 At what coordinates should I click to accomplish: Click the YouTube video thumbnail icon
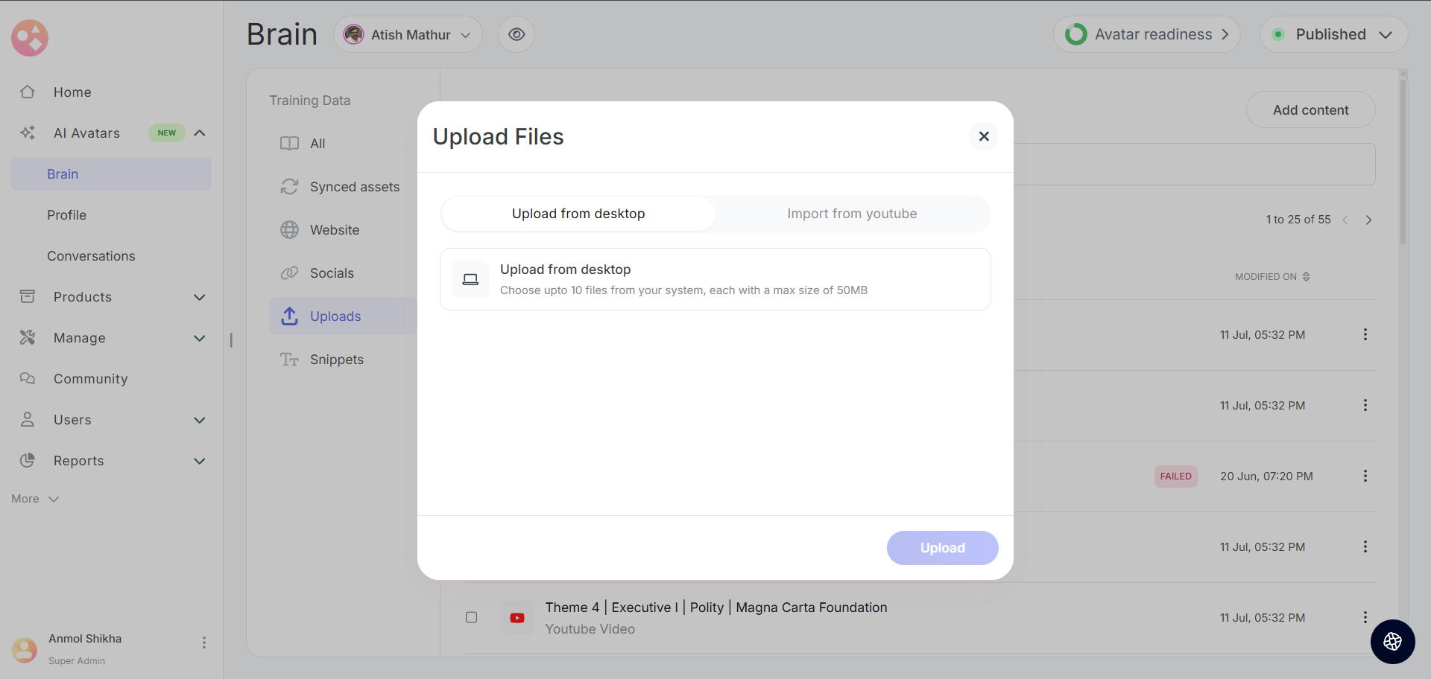(x=517, y=618)
